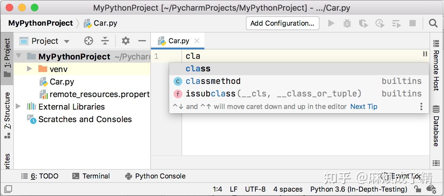This screenshot has width=444, height=196.
Task: Click the collapse all icon in Project panel
Action: (x=105, y=41)
